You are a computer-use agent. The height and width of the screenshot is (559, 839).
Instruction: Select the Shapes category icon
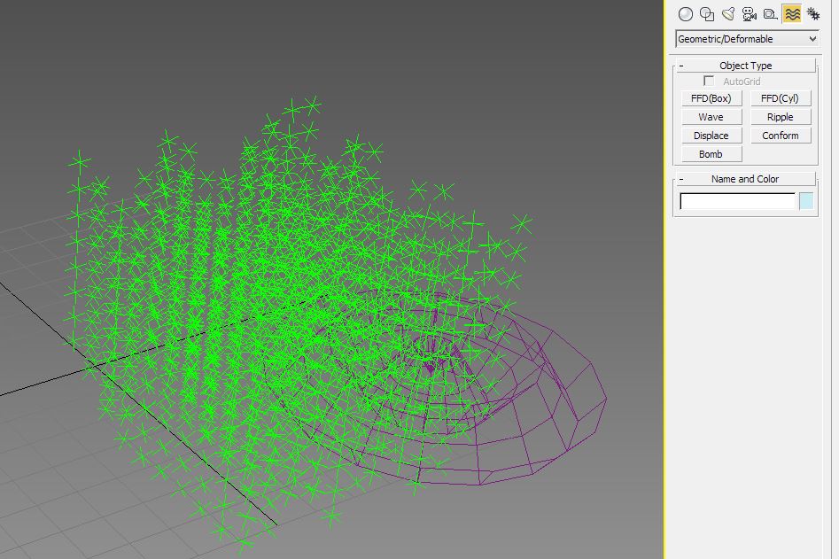(707, 14)
